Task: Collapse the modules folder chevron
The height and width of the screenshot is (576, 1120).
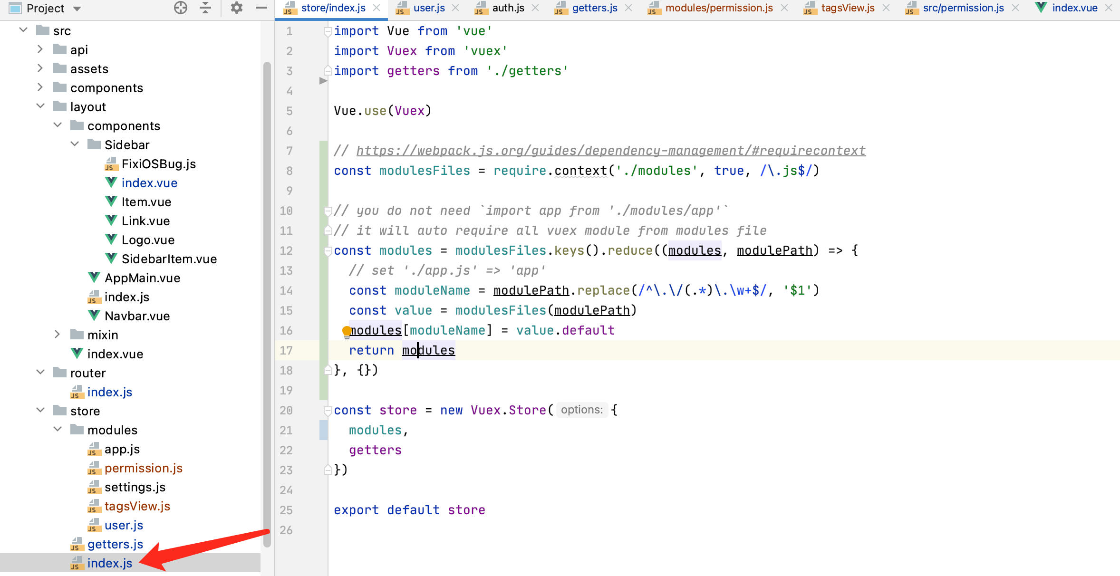Action: click(x=58, y=430)
